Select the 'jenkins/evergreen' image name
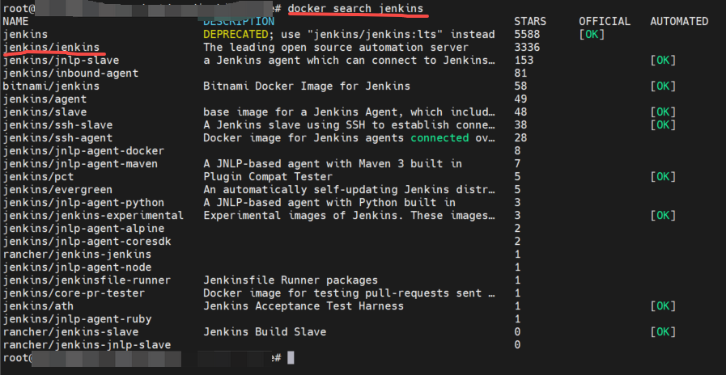 [57, 190]
